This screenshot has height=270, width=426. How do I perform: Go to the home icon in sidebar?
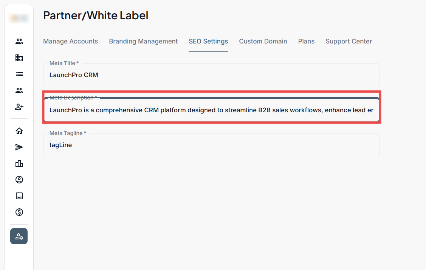(x=19, y=131)
